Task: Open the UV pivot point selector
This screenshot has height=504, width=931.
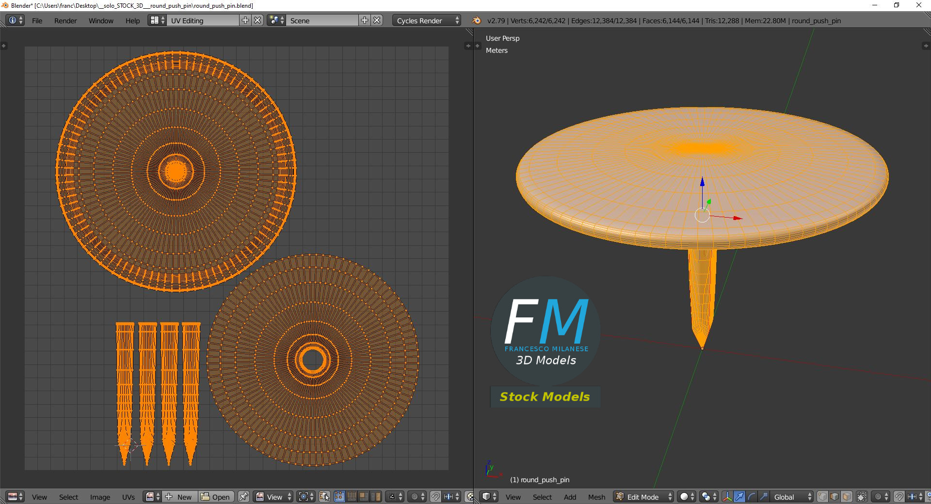Action: click(x=306, y=497)
